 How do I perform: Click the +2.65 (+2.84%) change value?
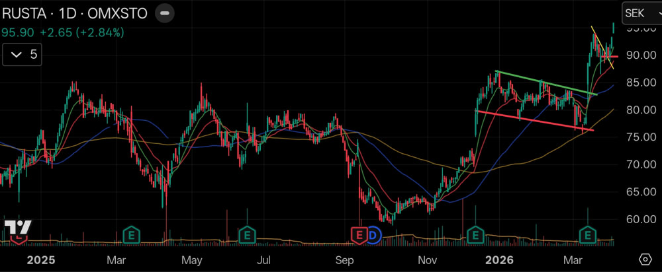[x=82, y=32]
